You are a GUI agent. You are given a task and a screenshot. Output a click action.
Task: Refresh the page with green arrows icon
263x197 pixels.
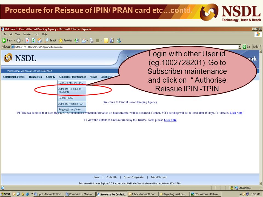coord(33,40)
